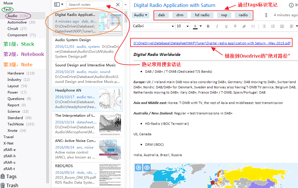
Task: Insert a code block with braces icon
Action: 253,26
